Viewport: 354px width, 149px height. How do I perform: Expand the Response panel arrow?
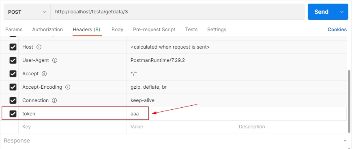(345, 140)
